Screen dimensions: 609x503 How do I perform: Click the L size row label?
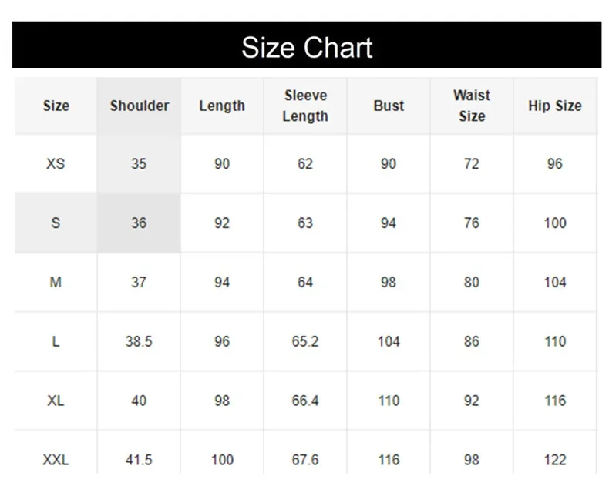[x=56, y=341]
